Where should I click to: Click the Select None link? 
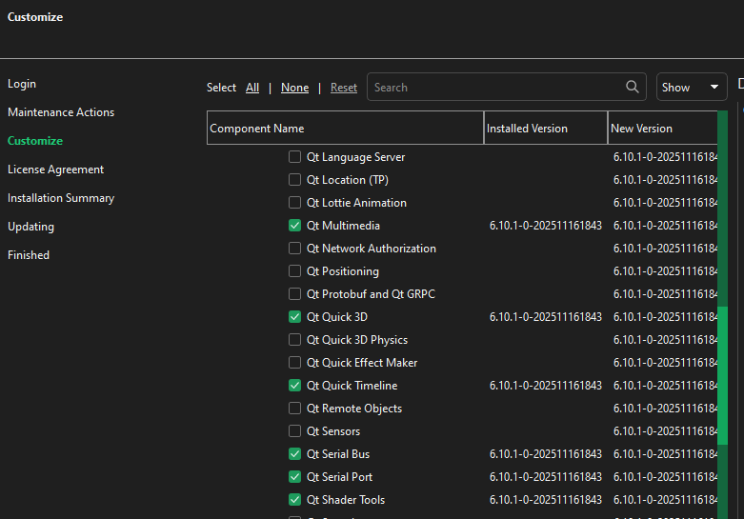click(294, 88)
